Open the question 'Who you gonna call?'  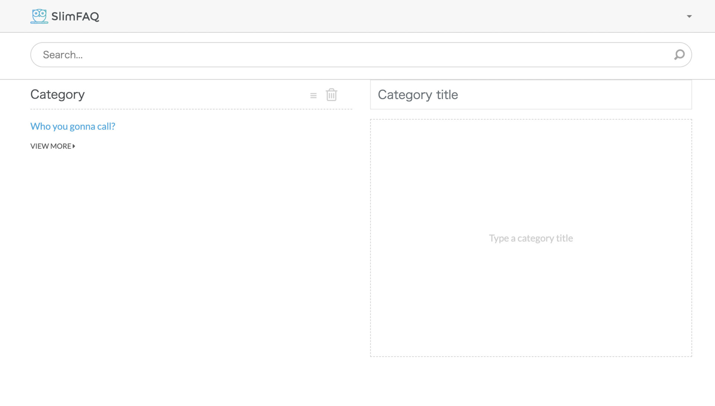[x=73, y=126]
